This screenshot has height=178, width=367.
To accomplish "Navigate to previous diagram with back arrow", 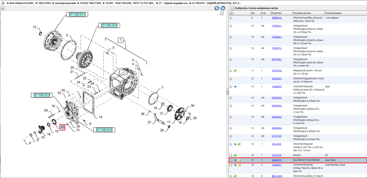I will (217, 8).
